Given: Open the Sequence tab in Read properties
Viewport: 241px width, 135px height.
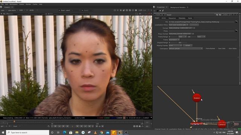Looking at the screenshot, I should (x=172, y=18).
